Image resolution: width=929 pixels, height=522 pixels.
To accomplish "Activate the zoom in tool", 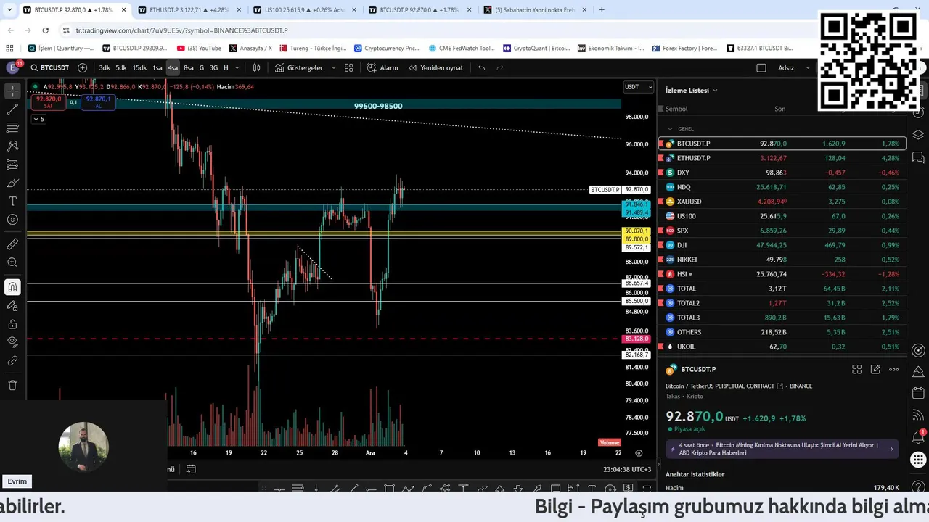I will [12, 262].
